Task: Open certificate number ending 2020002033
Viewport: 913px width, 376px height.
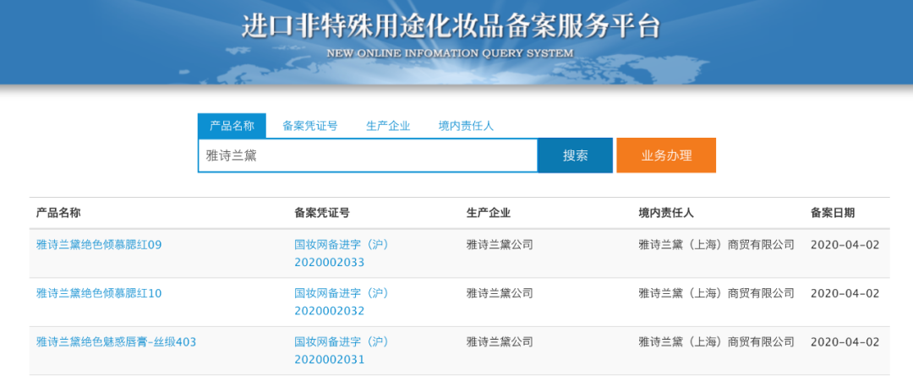Action: 342,253
